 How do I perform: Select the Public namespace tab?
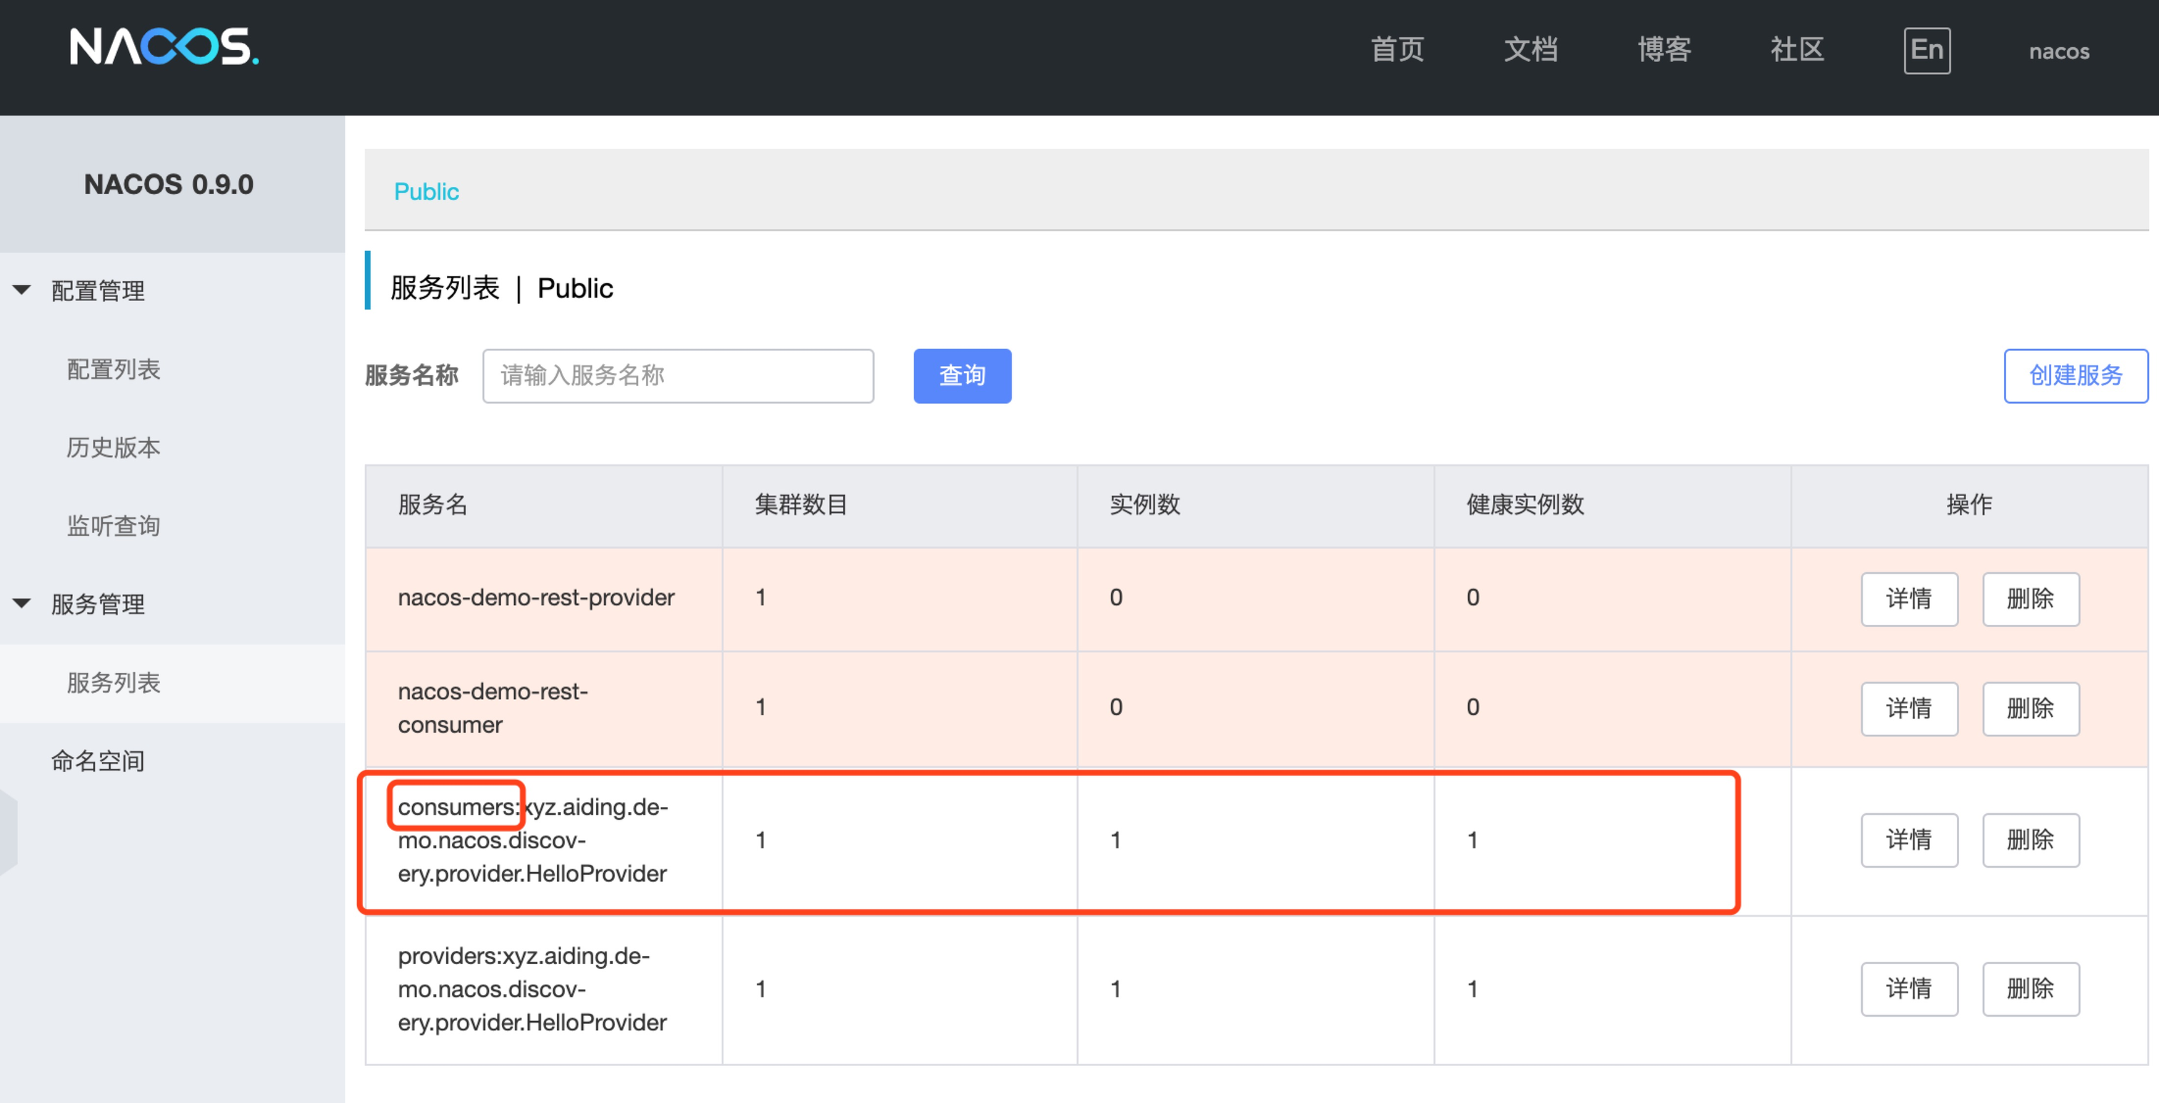pos(427,192)
